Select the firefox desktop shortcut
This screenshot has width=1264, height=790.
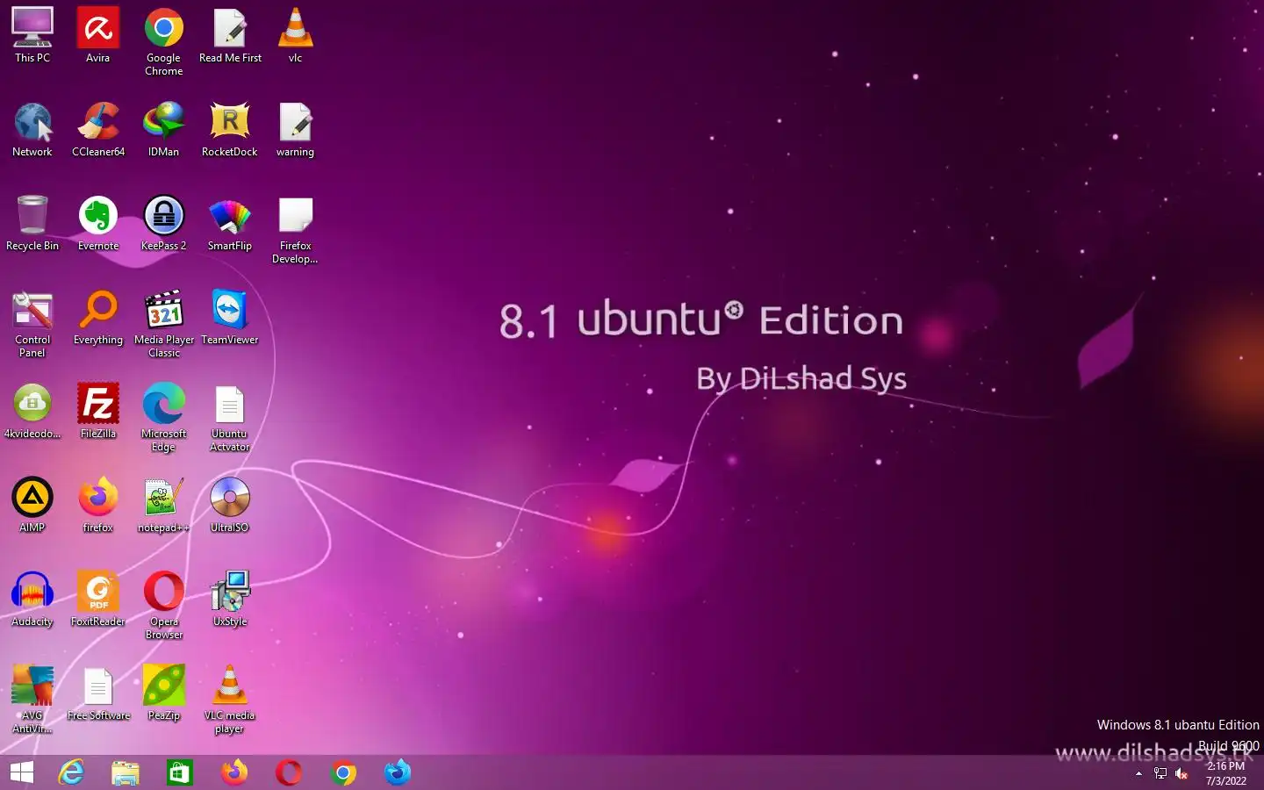click(x=98, y=506)
